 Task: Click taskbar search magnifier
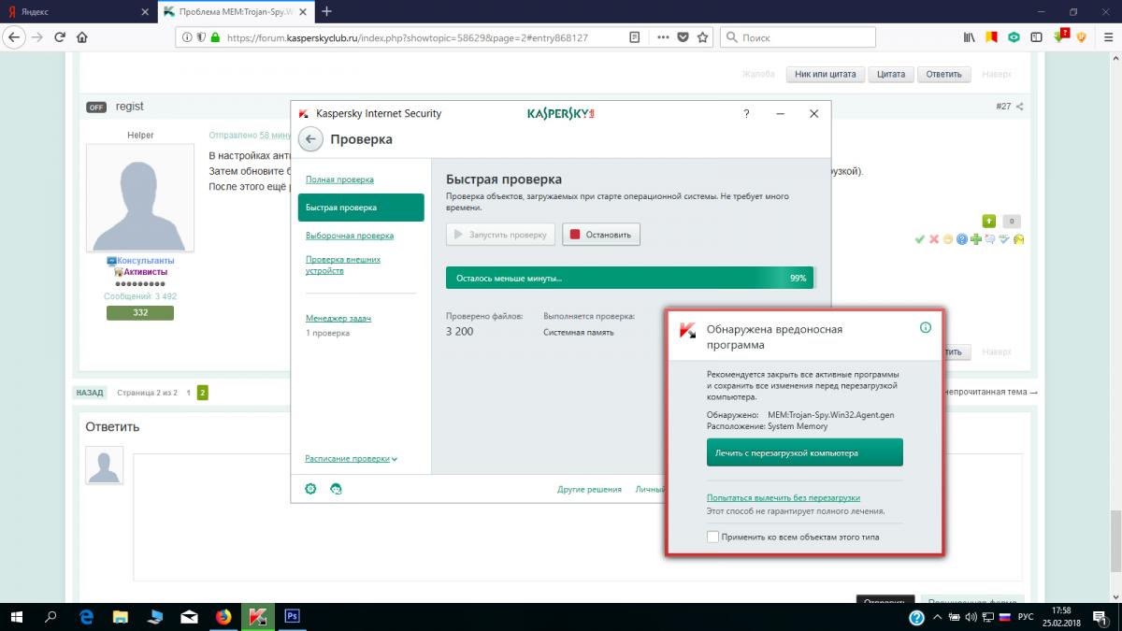51,616
